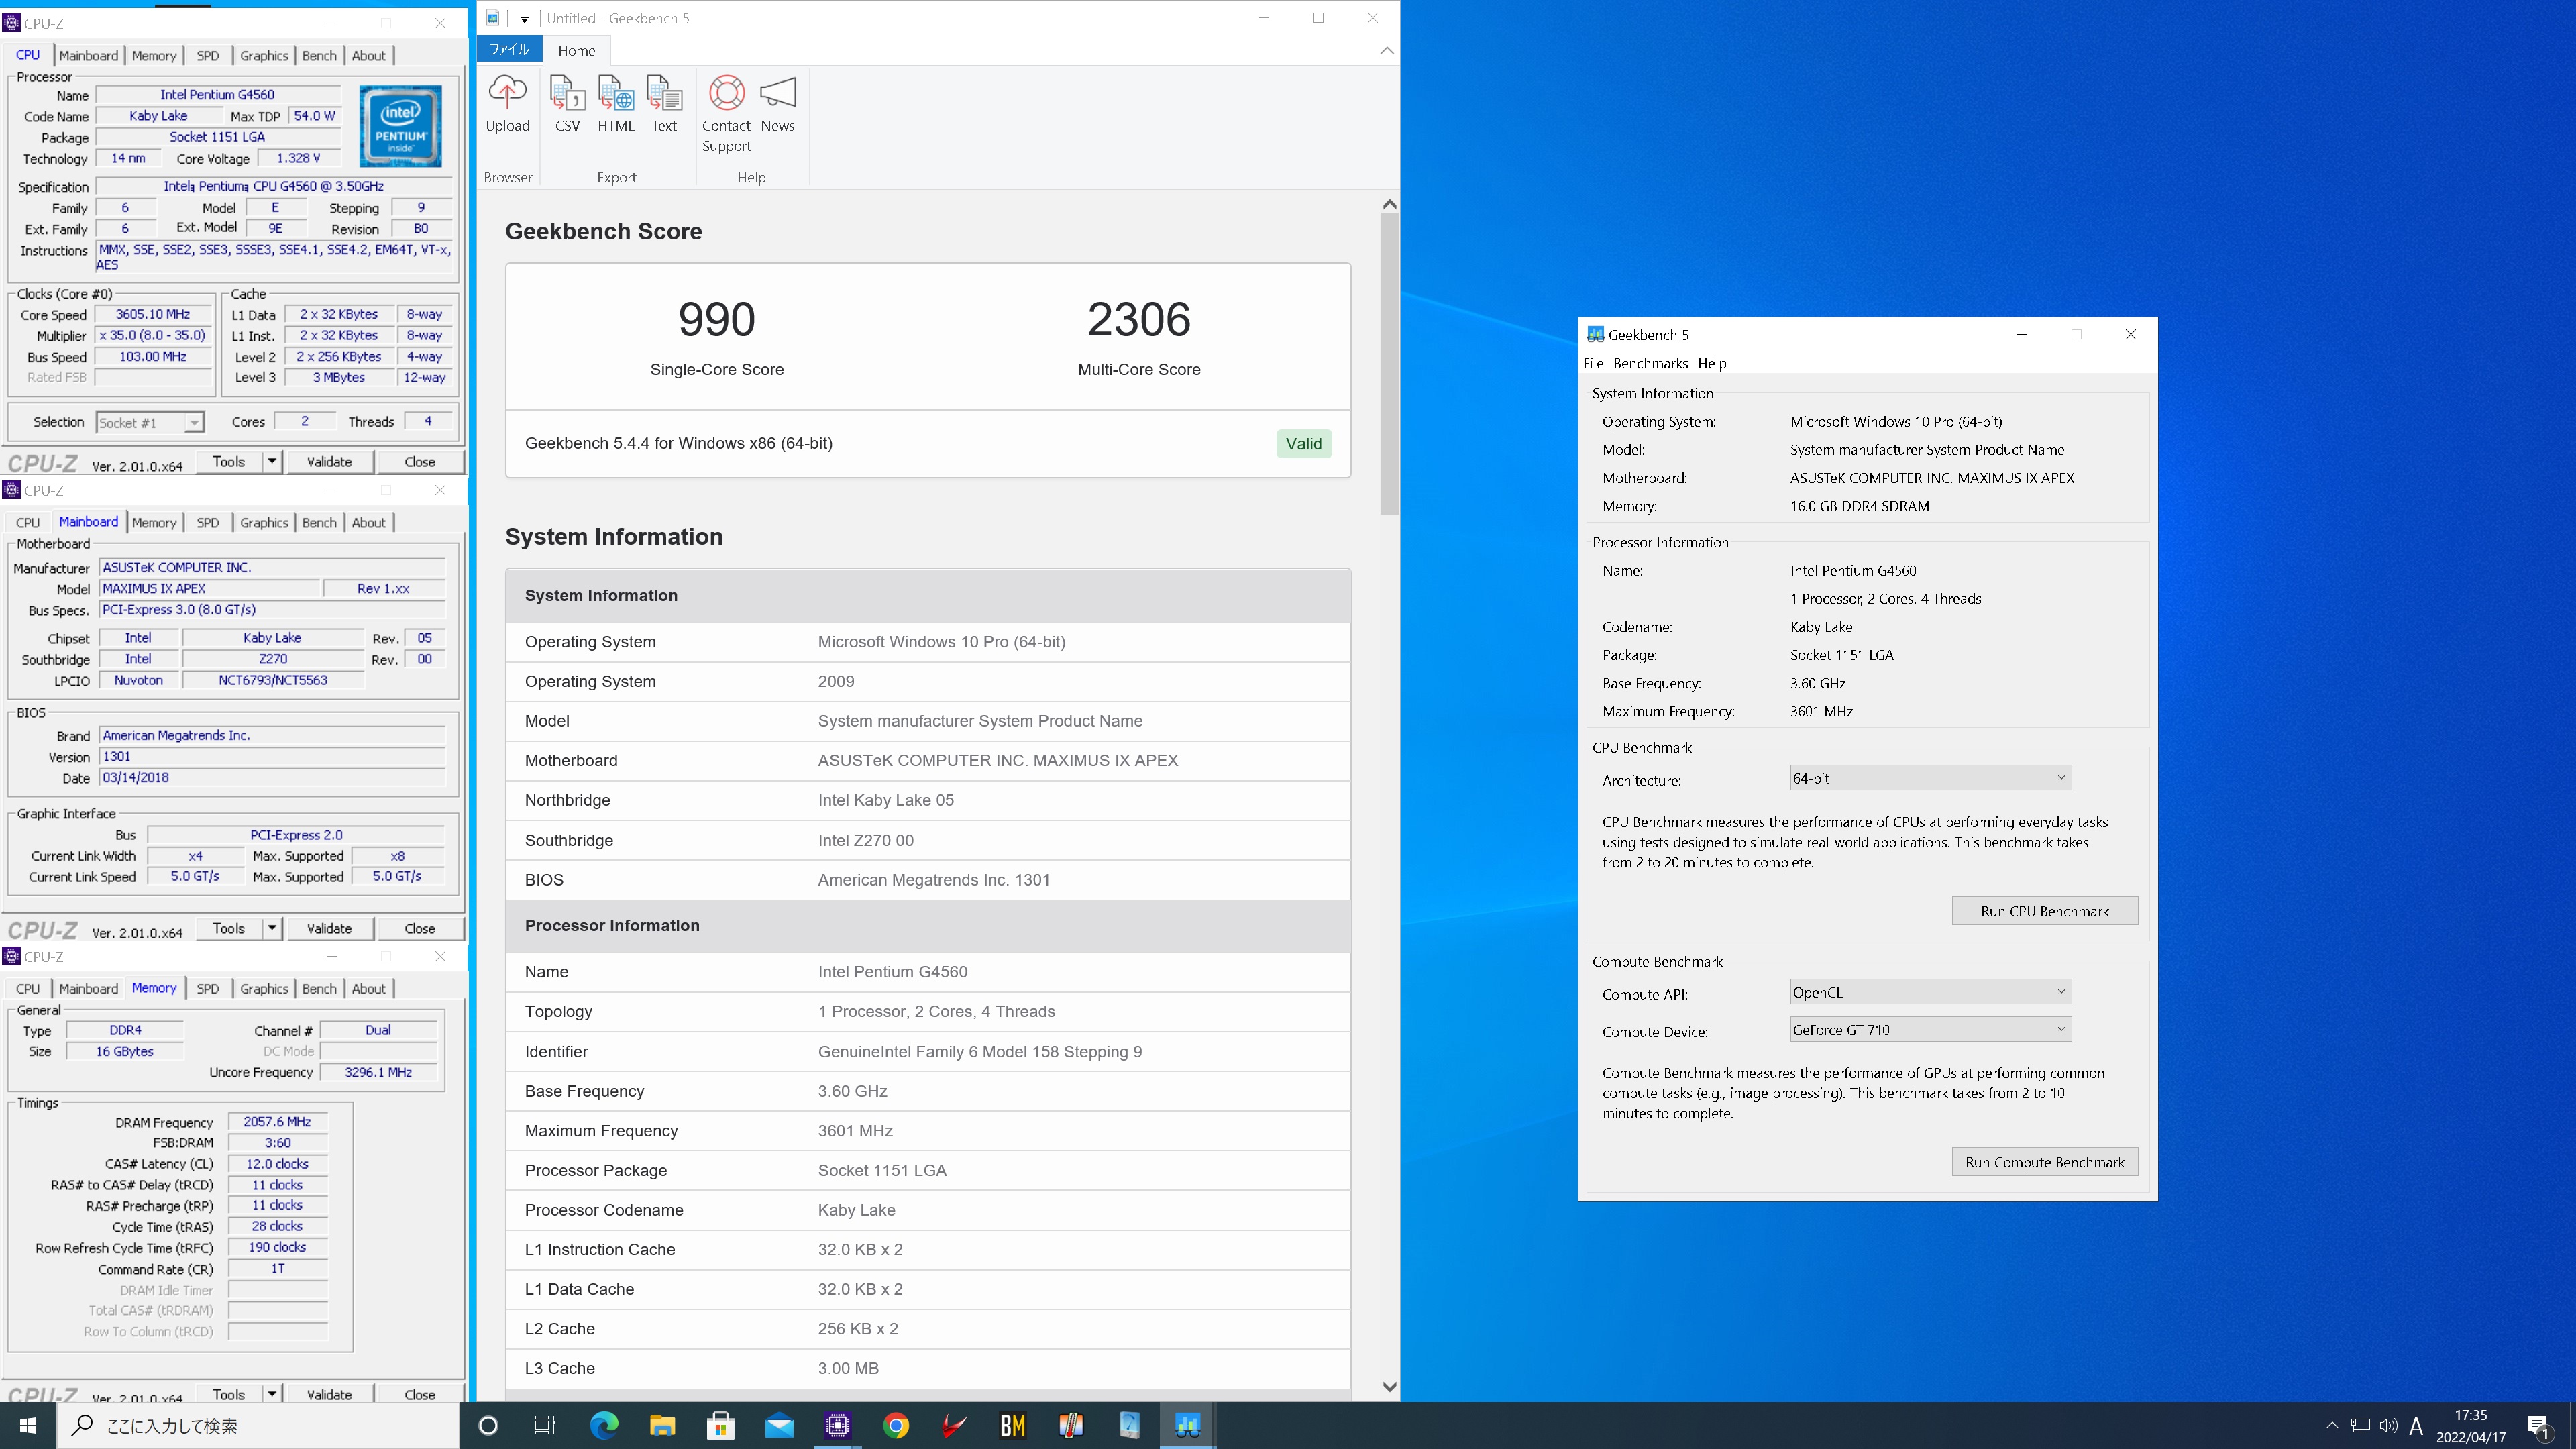Click results scrollbar up arrow
This screenshot has width=2576, height=1449.
click(x=1389, y=204)
